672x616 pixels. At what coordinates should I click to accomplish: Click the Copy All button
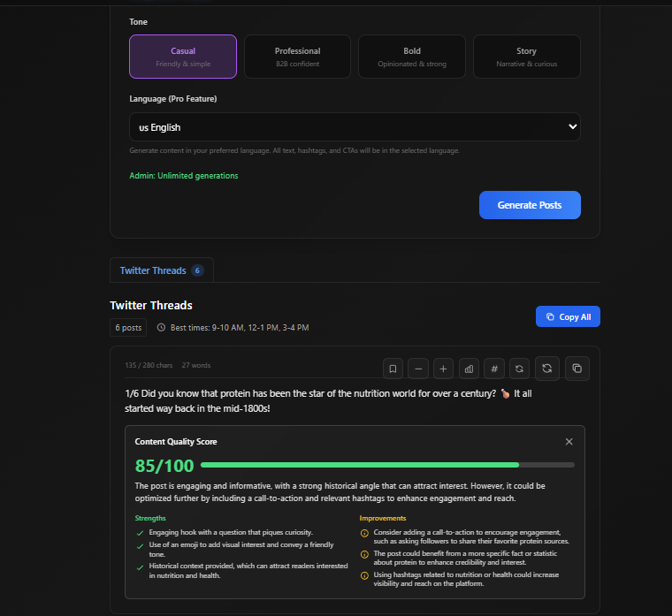[x=568, y=316]
